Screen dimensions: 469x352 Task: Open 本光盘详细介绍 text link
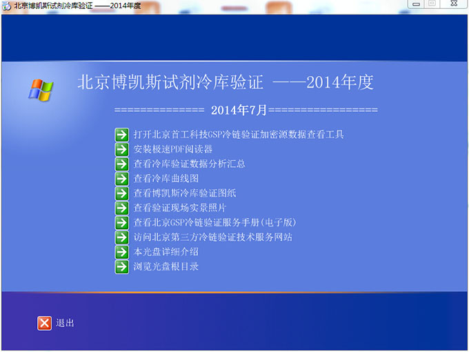tap(166, 252)
